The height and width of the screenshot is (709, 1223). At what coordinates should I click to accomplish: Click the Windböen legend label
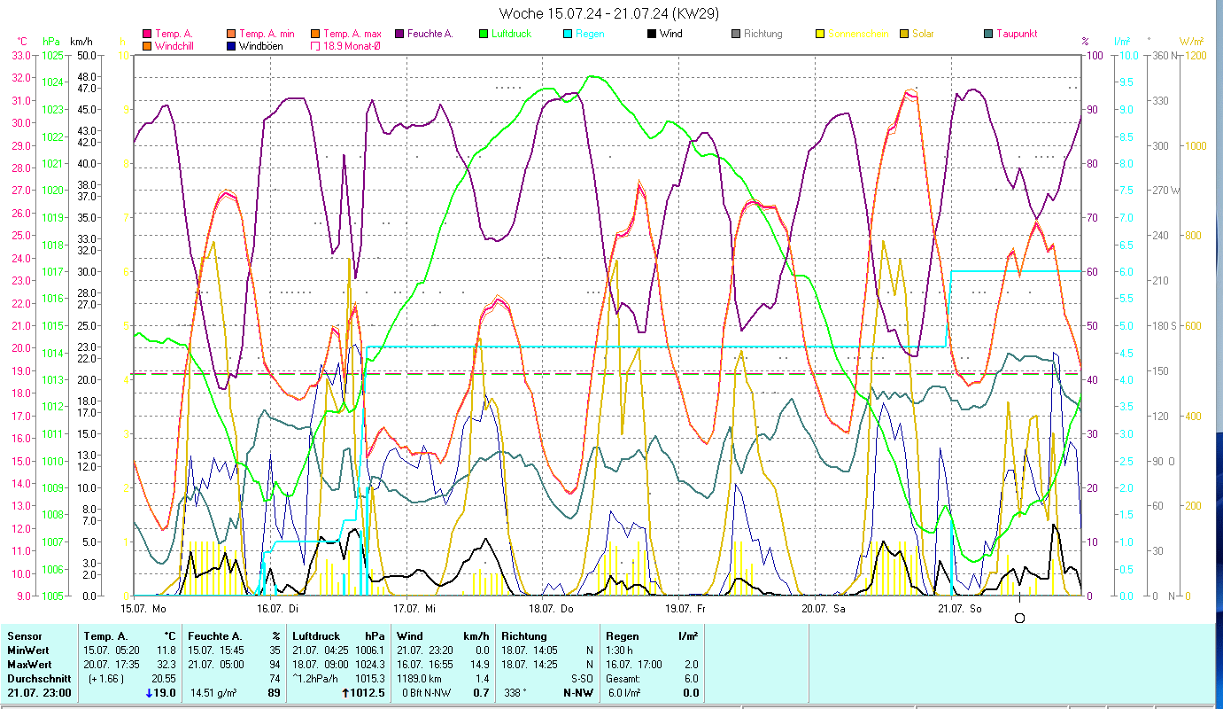[x=261, y=45]
